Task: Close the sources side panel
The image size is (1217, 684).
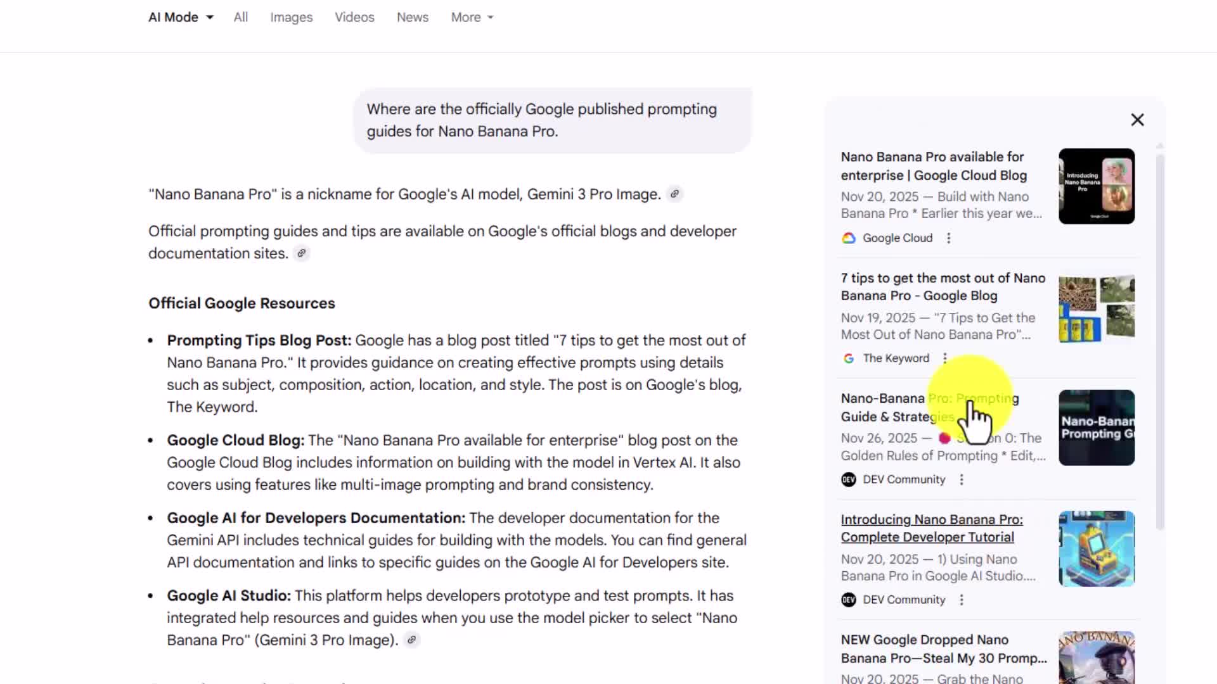Action: point(1137,120)
